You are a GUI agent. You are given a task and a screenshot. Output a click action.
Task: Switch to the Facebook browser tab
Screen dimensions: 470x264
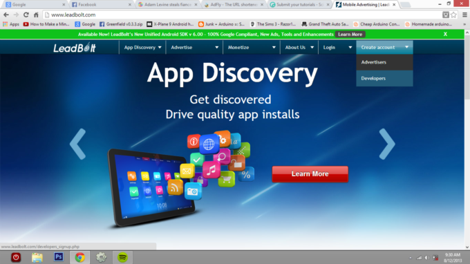pos(100,5)
